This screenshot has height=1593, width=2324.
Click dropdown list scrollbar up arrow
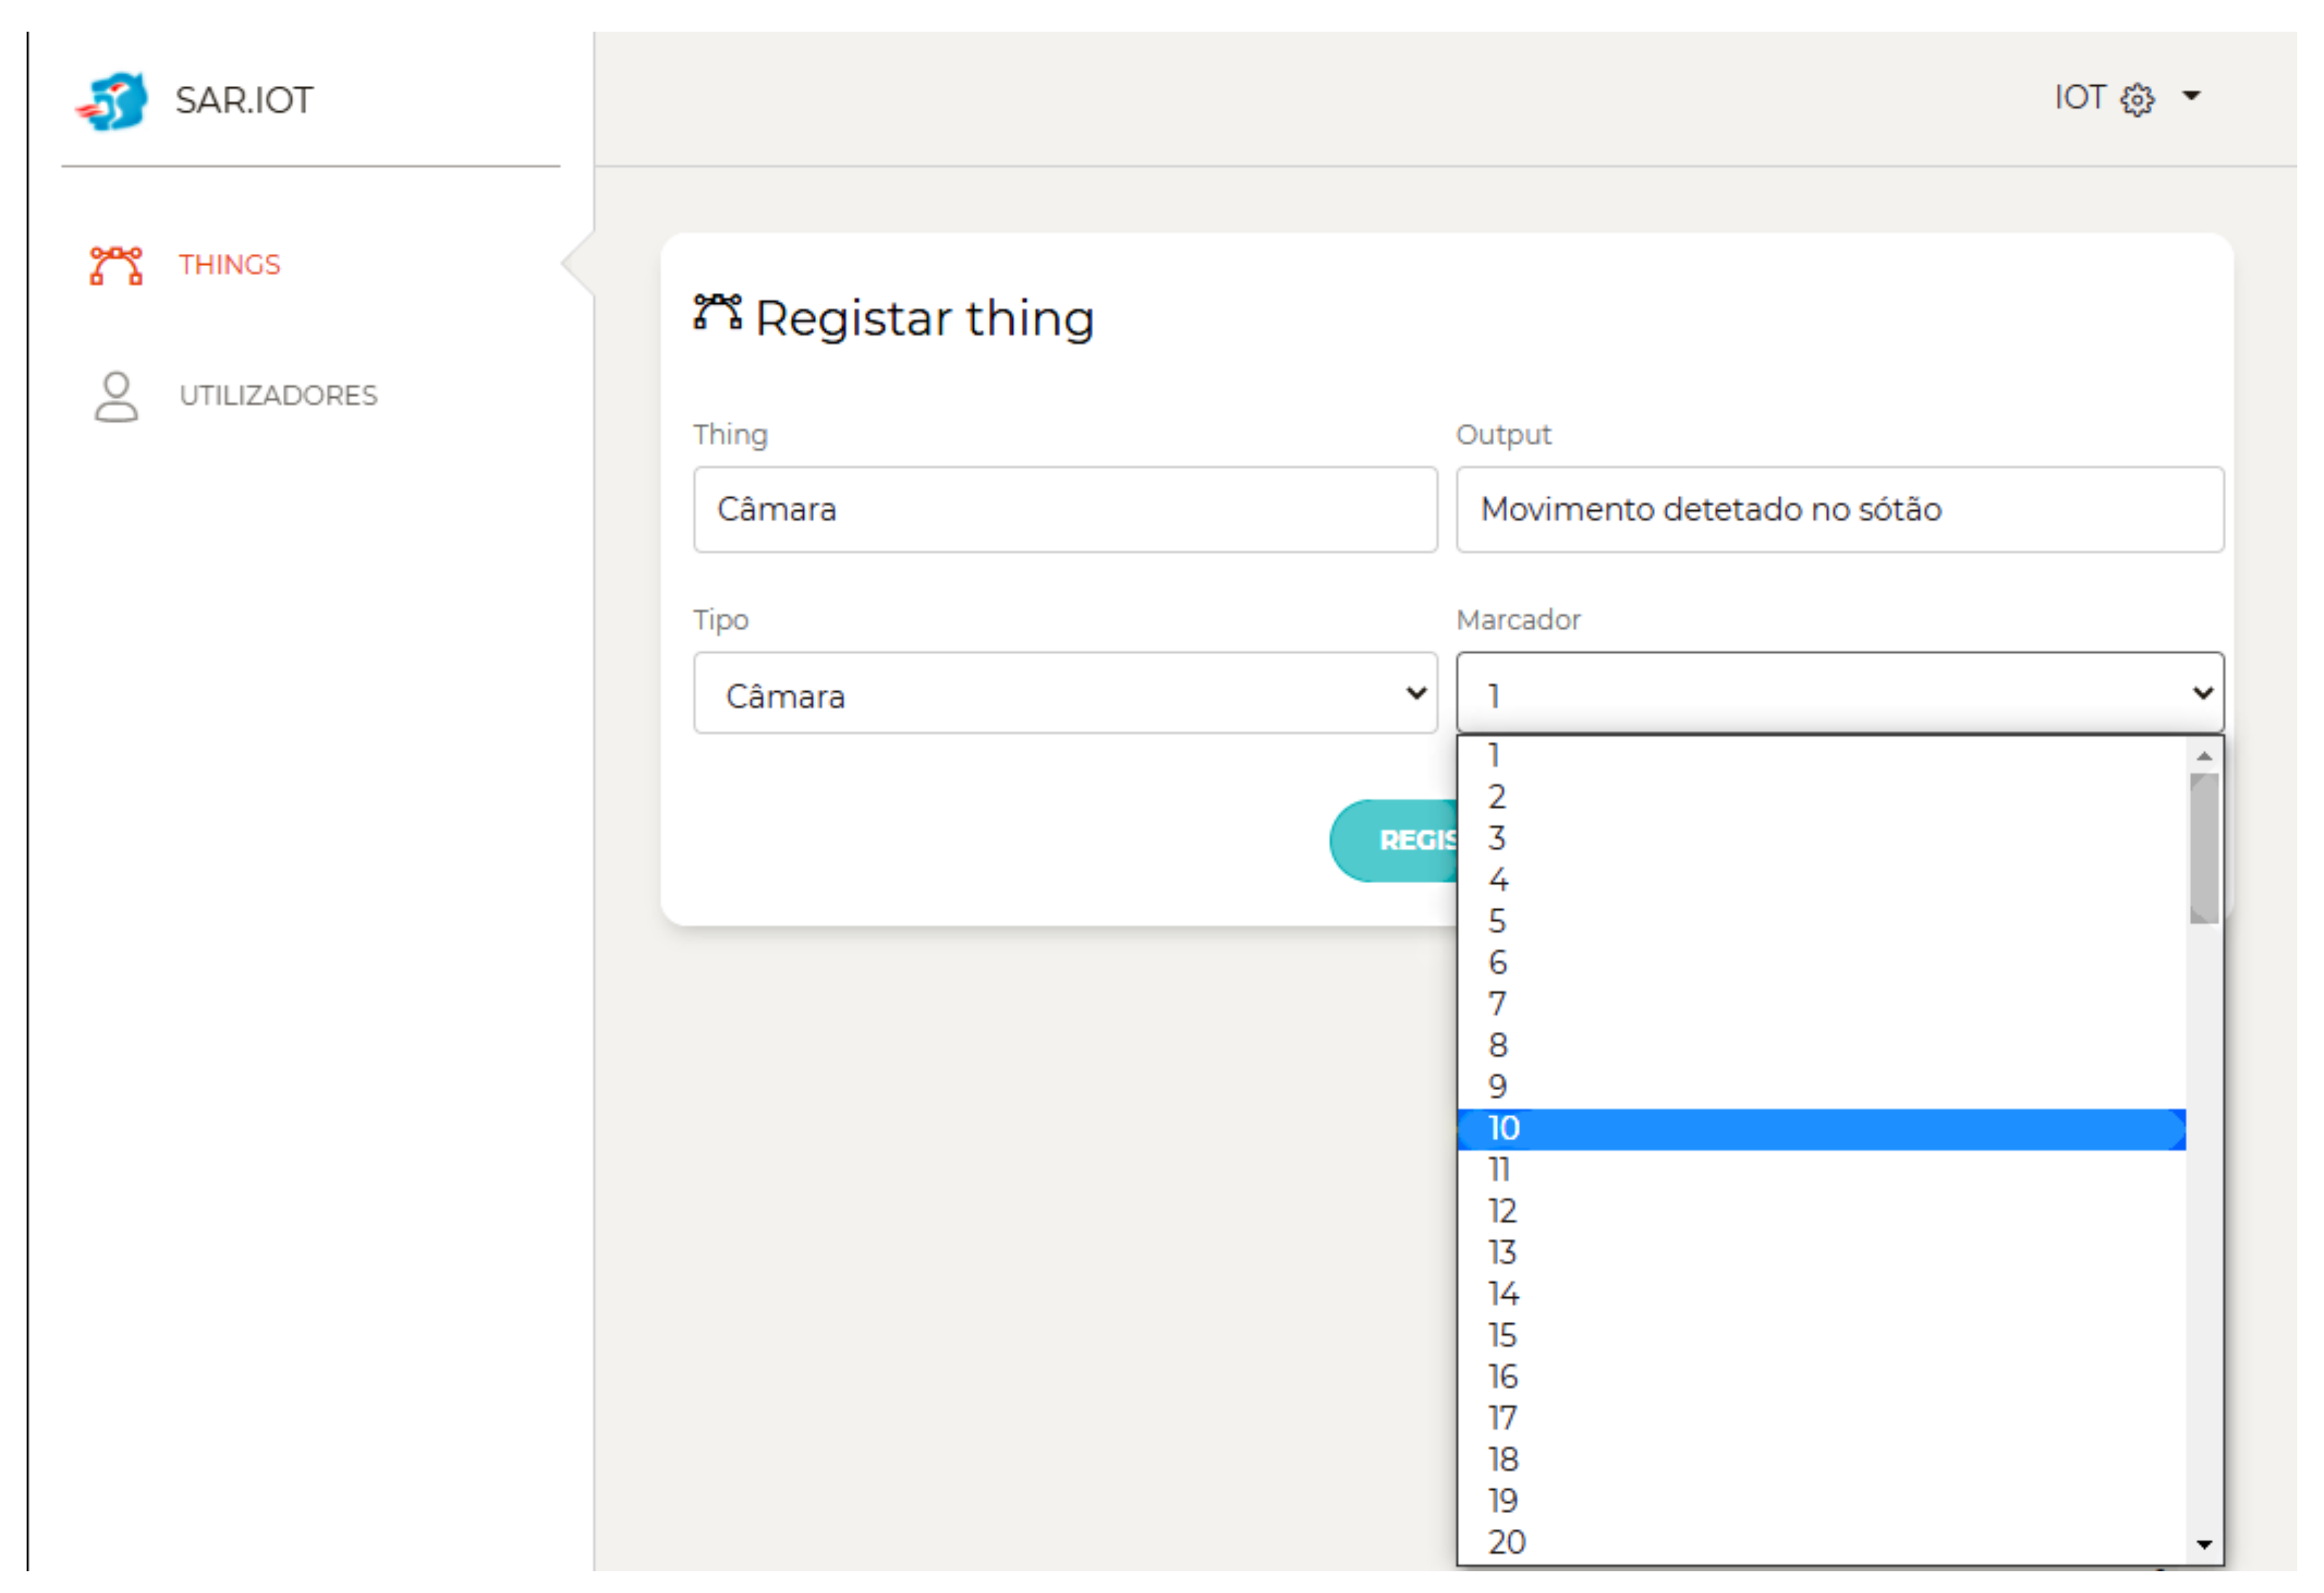pos(2204,757)
